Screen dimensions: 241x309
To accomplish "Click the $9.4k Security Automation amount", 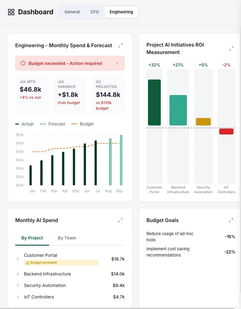I will (118, 285).
